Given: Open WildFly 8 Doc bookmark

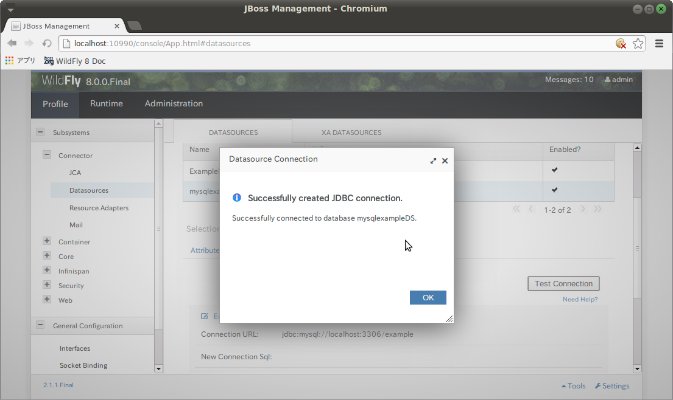Looking at the screenshot, I should 75,61.
